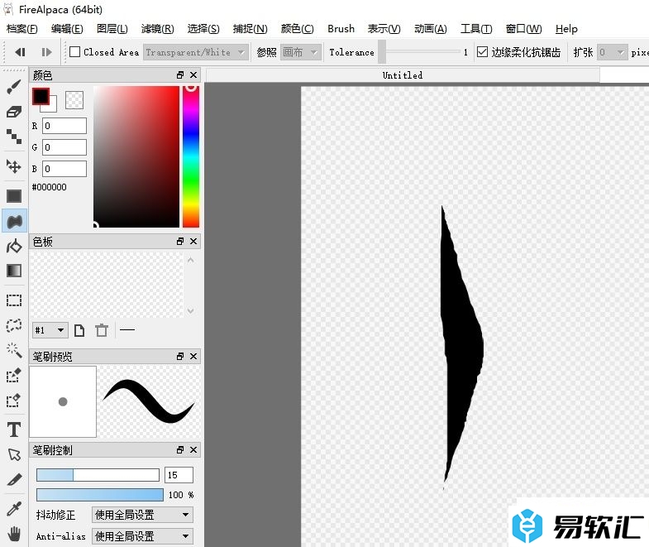
Task: Click the transparent color swatch
Action: click(74, 100)
